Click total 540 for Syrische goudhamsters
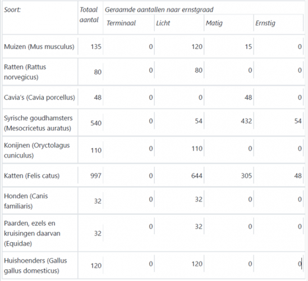 point(96,123)
